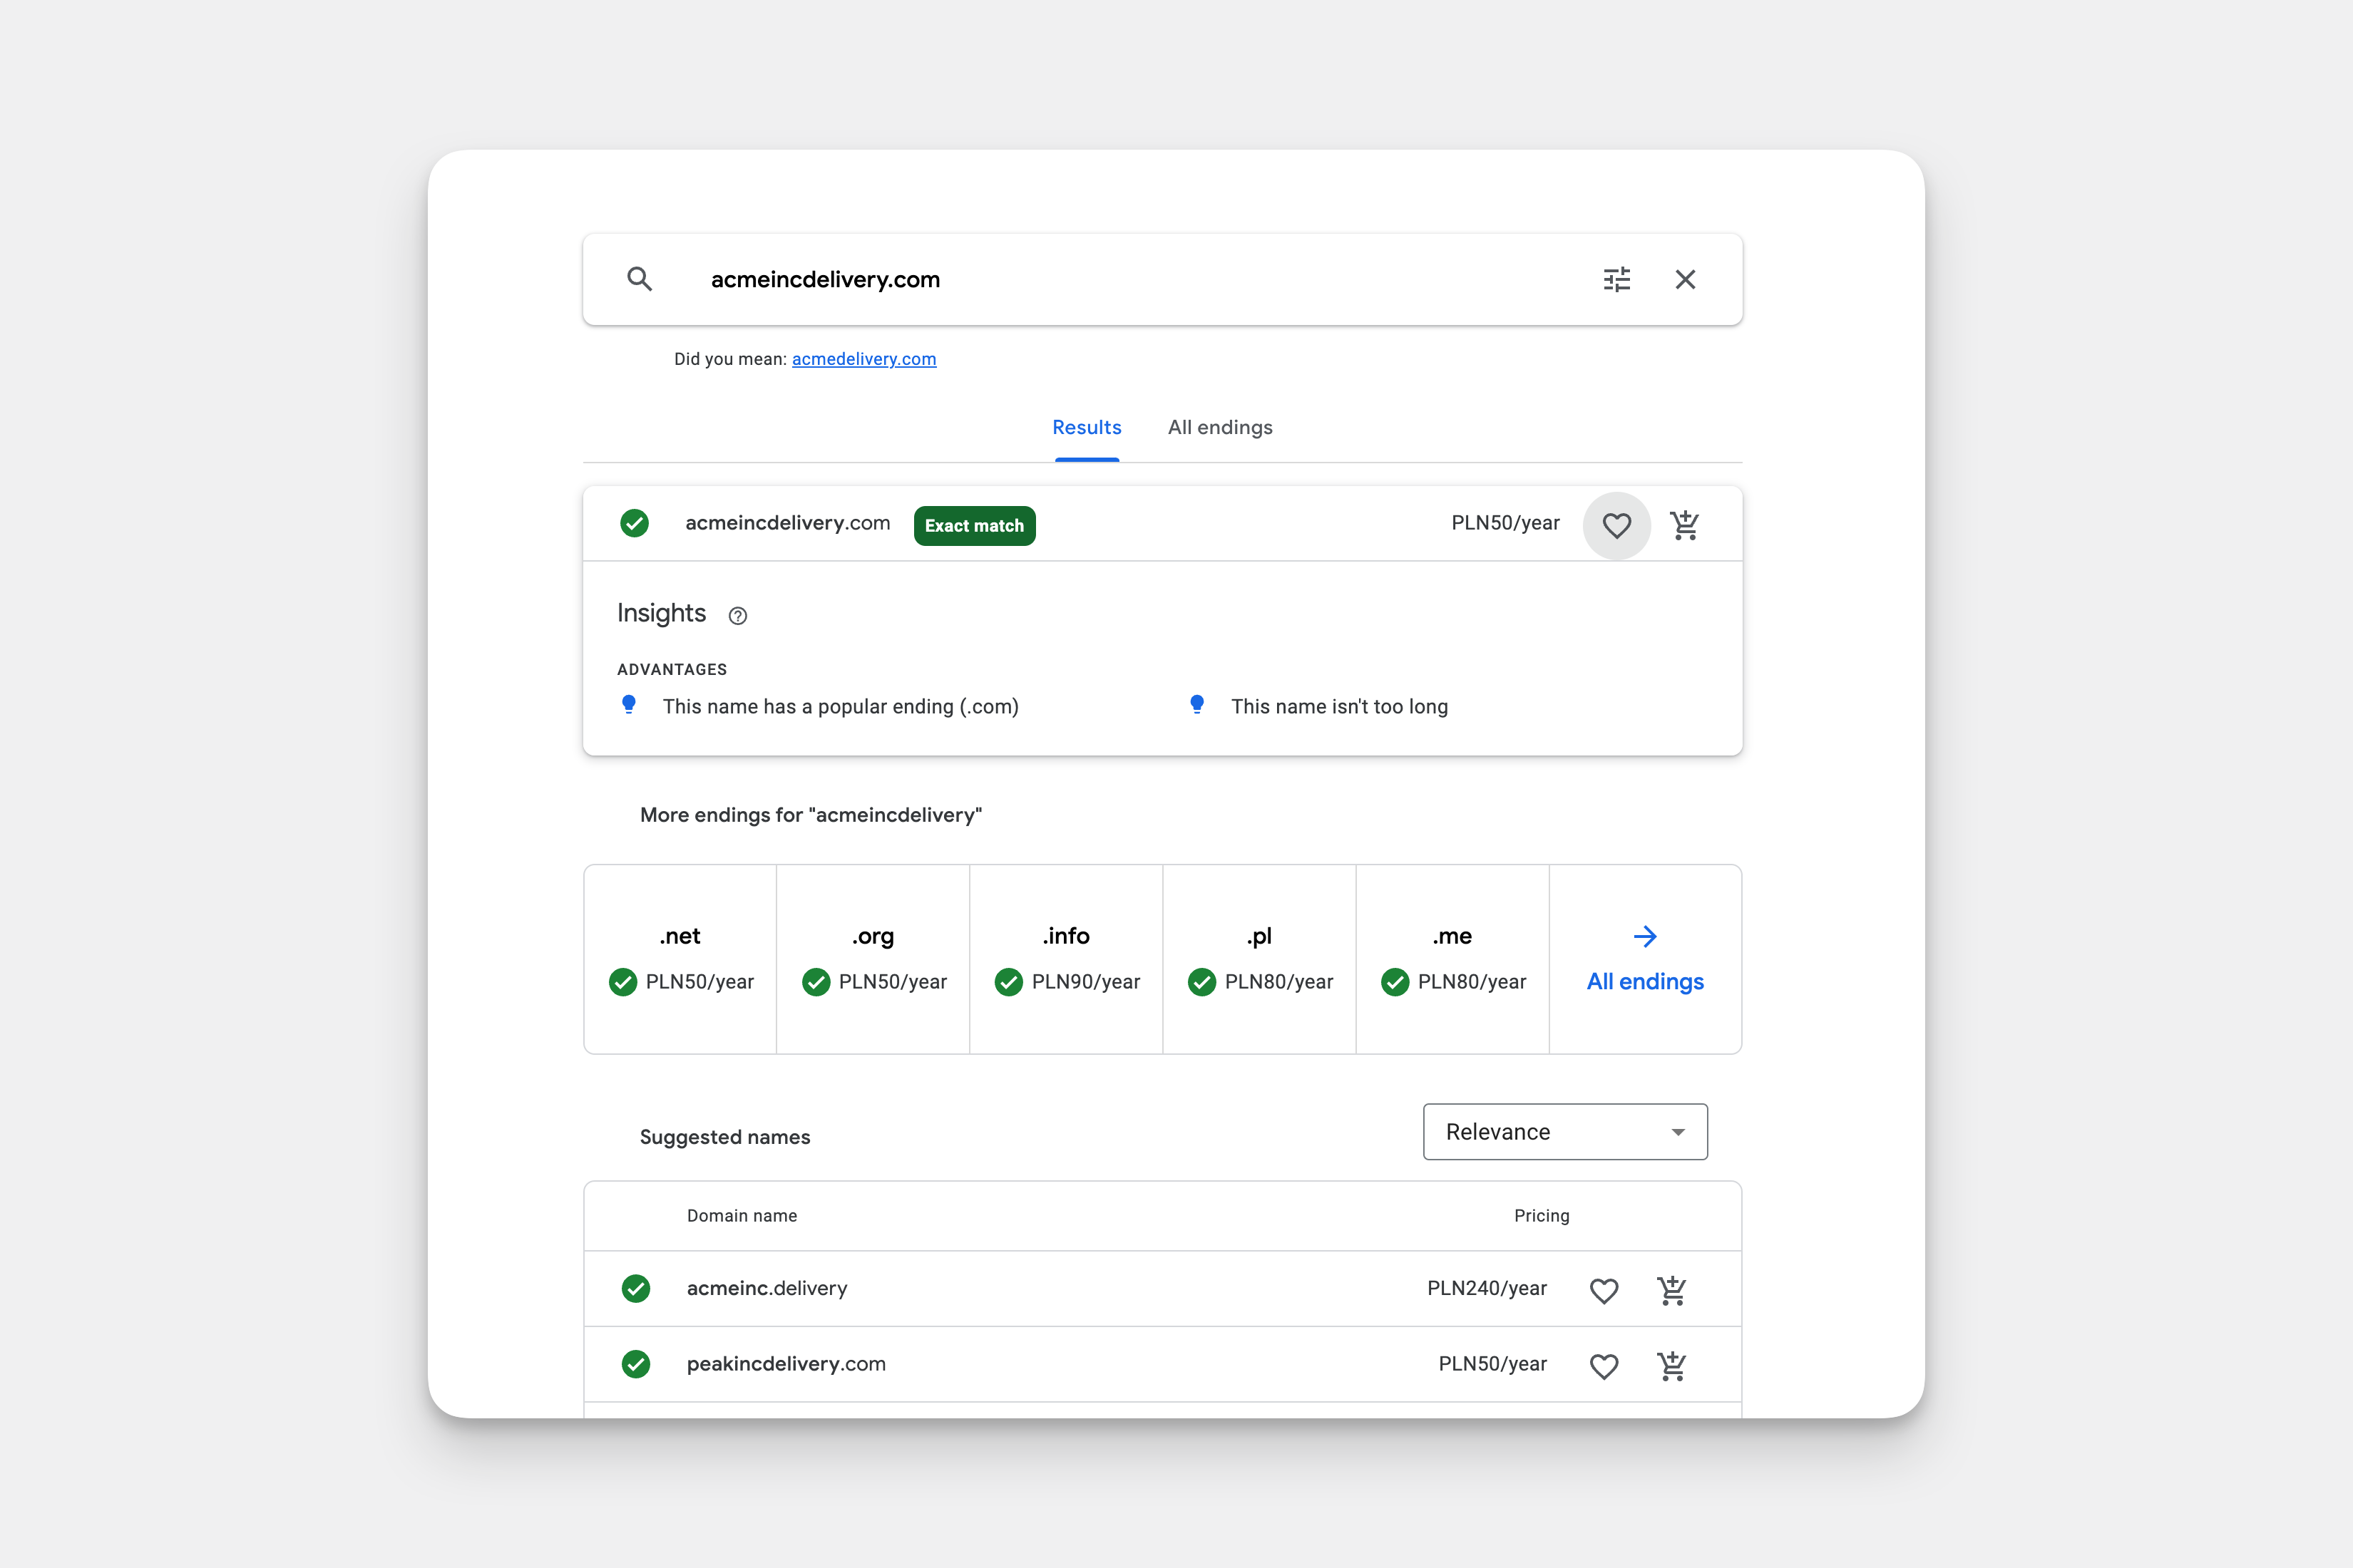
Task: Pick the .pl ending card
Action: (1259, 959)
